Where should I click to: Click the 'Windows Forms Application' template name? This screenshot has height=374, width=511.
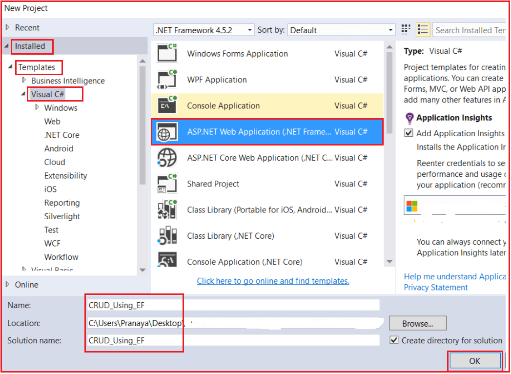point(237,54)
